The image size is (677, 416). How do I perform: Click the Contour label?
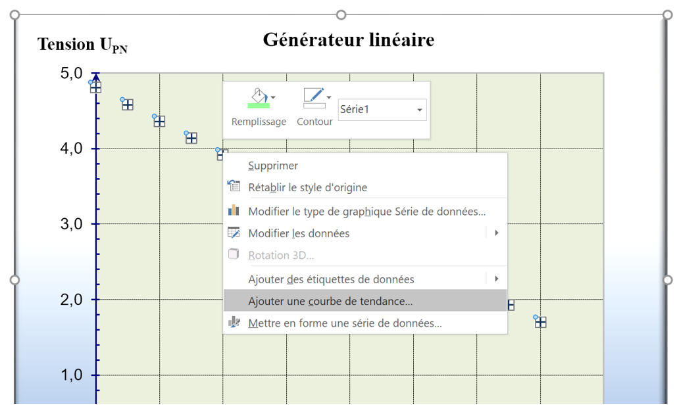pyautogui.click(x=314, y=122)
